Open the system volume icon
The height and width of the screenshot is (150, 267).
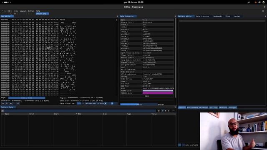click(259, 2)
